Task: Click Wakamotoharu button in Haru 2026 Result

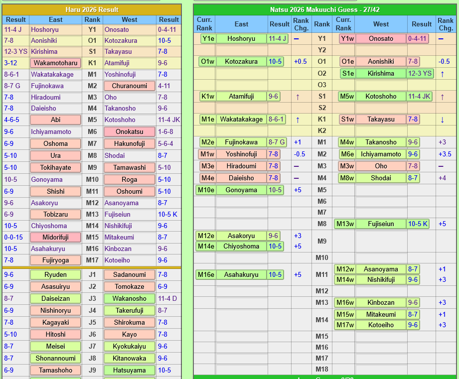Action: coord(56,63)
